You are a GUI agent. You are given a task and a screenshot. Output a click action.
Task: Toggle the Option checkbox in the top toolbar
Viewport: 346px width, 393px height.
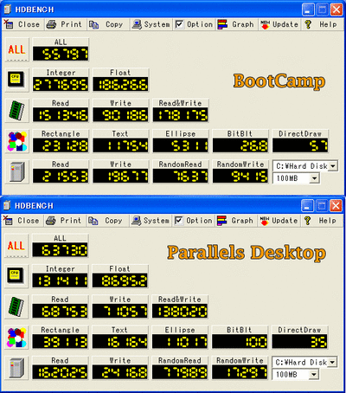coord(179,24)
